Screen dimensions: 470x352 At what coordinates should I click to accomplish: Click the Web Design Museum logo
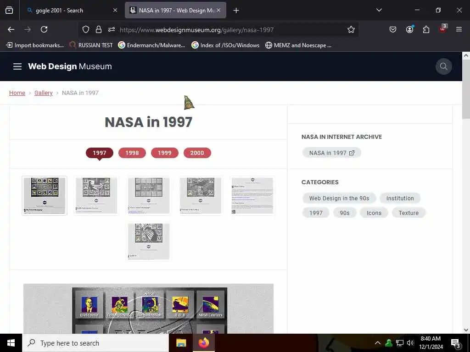coord(70,66)
